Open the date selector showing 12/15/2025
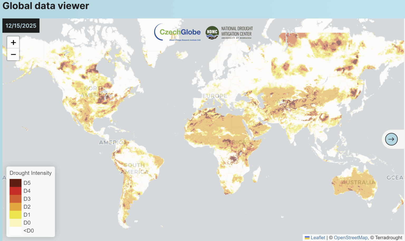The height and width of the screenshot is (241, 405). [x=21, y=26]
